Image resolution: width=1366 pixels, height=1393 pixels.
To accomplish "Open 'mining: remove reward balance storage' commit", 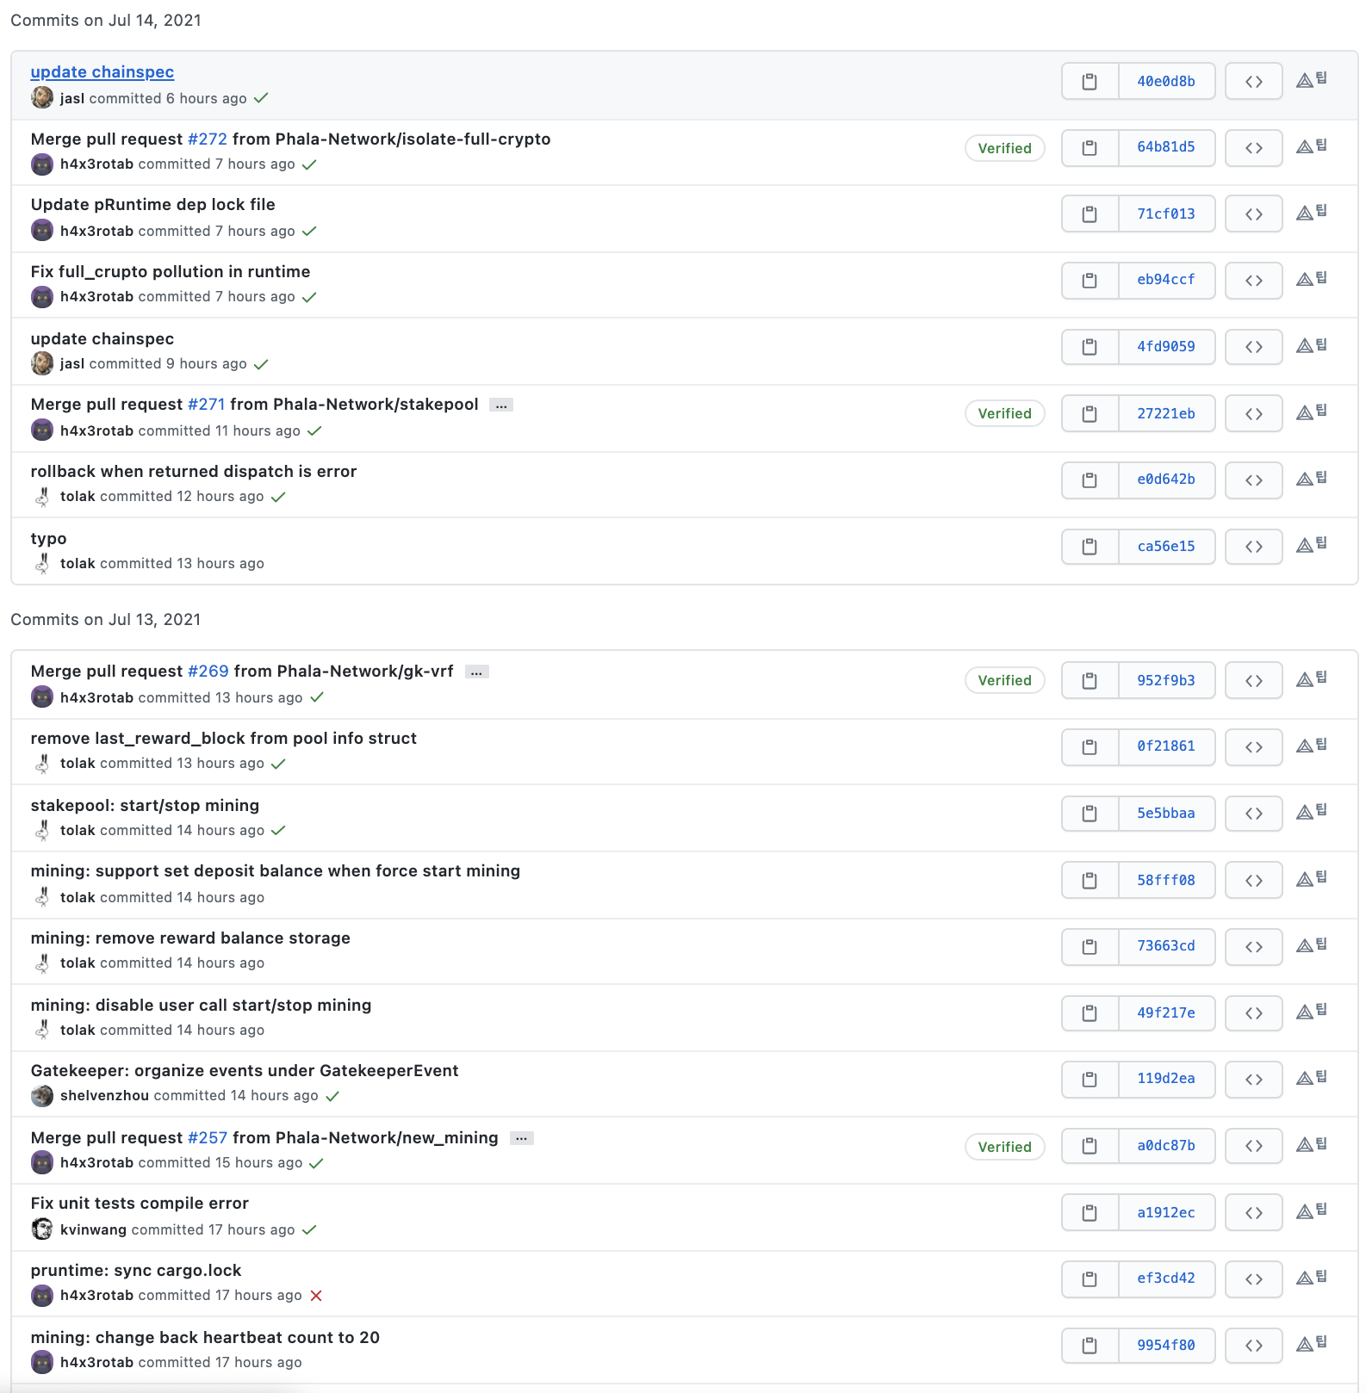I will tap(190, 938).
